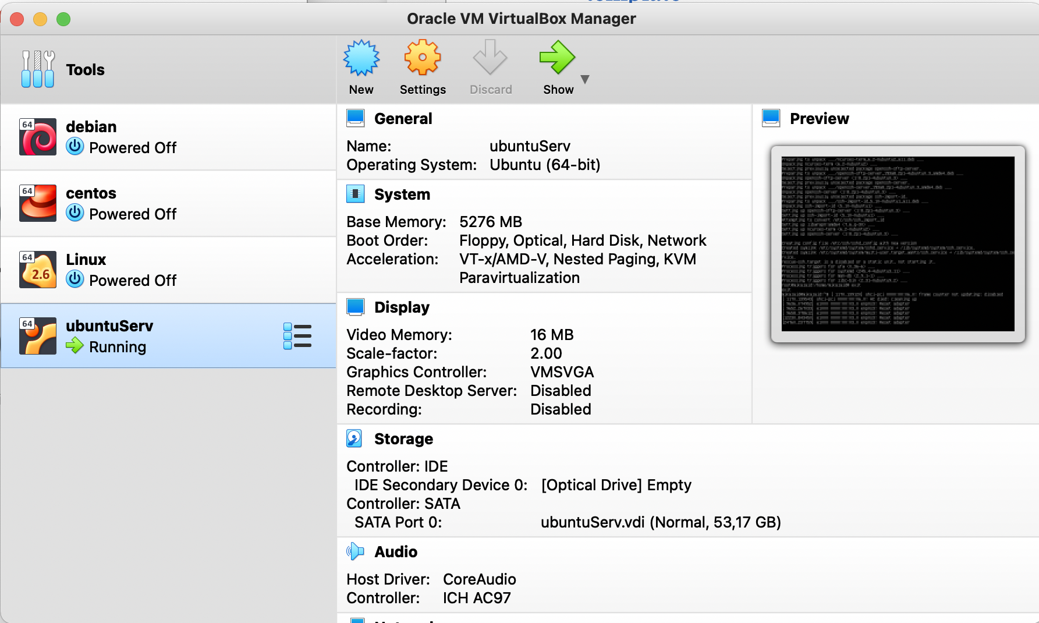Image resolution: width=1039 pixels, height=623 pixels.
Task: Click the Storage section disk icon
Action: (354, 438)
